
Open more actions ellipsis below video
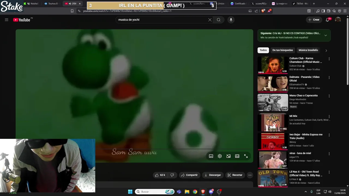pos(250,175)
